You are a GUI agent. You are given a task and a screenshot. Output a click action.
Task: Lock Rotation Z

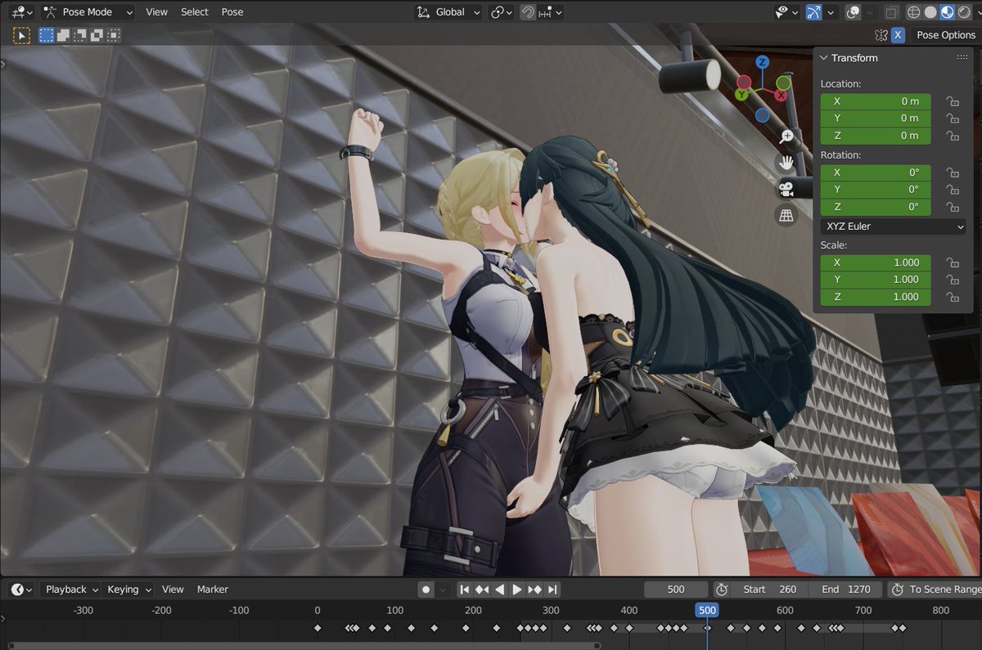(953, 207)
